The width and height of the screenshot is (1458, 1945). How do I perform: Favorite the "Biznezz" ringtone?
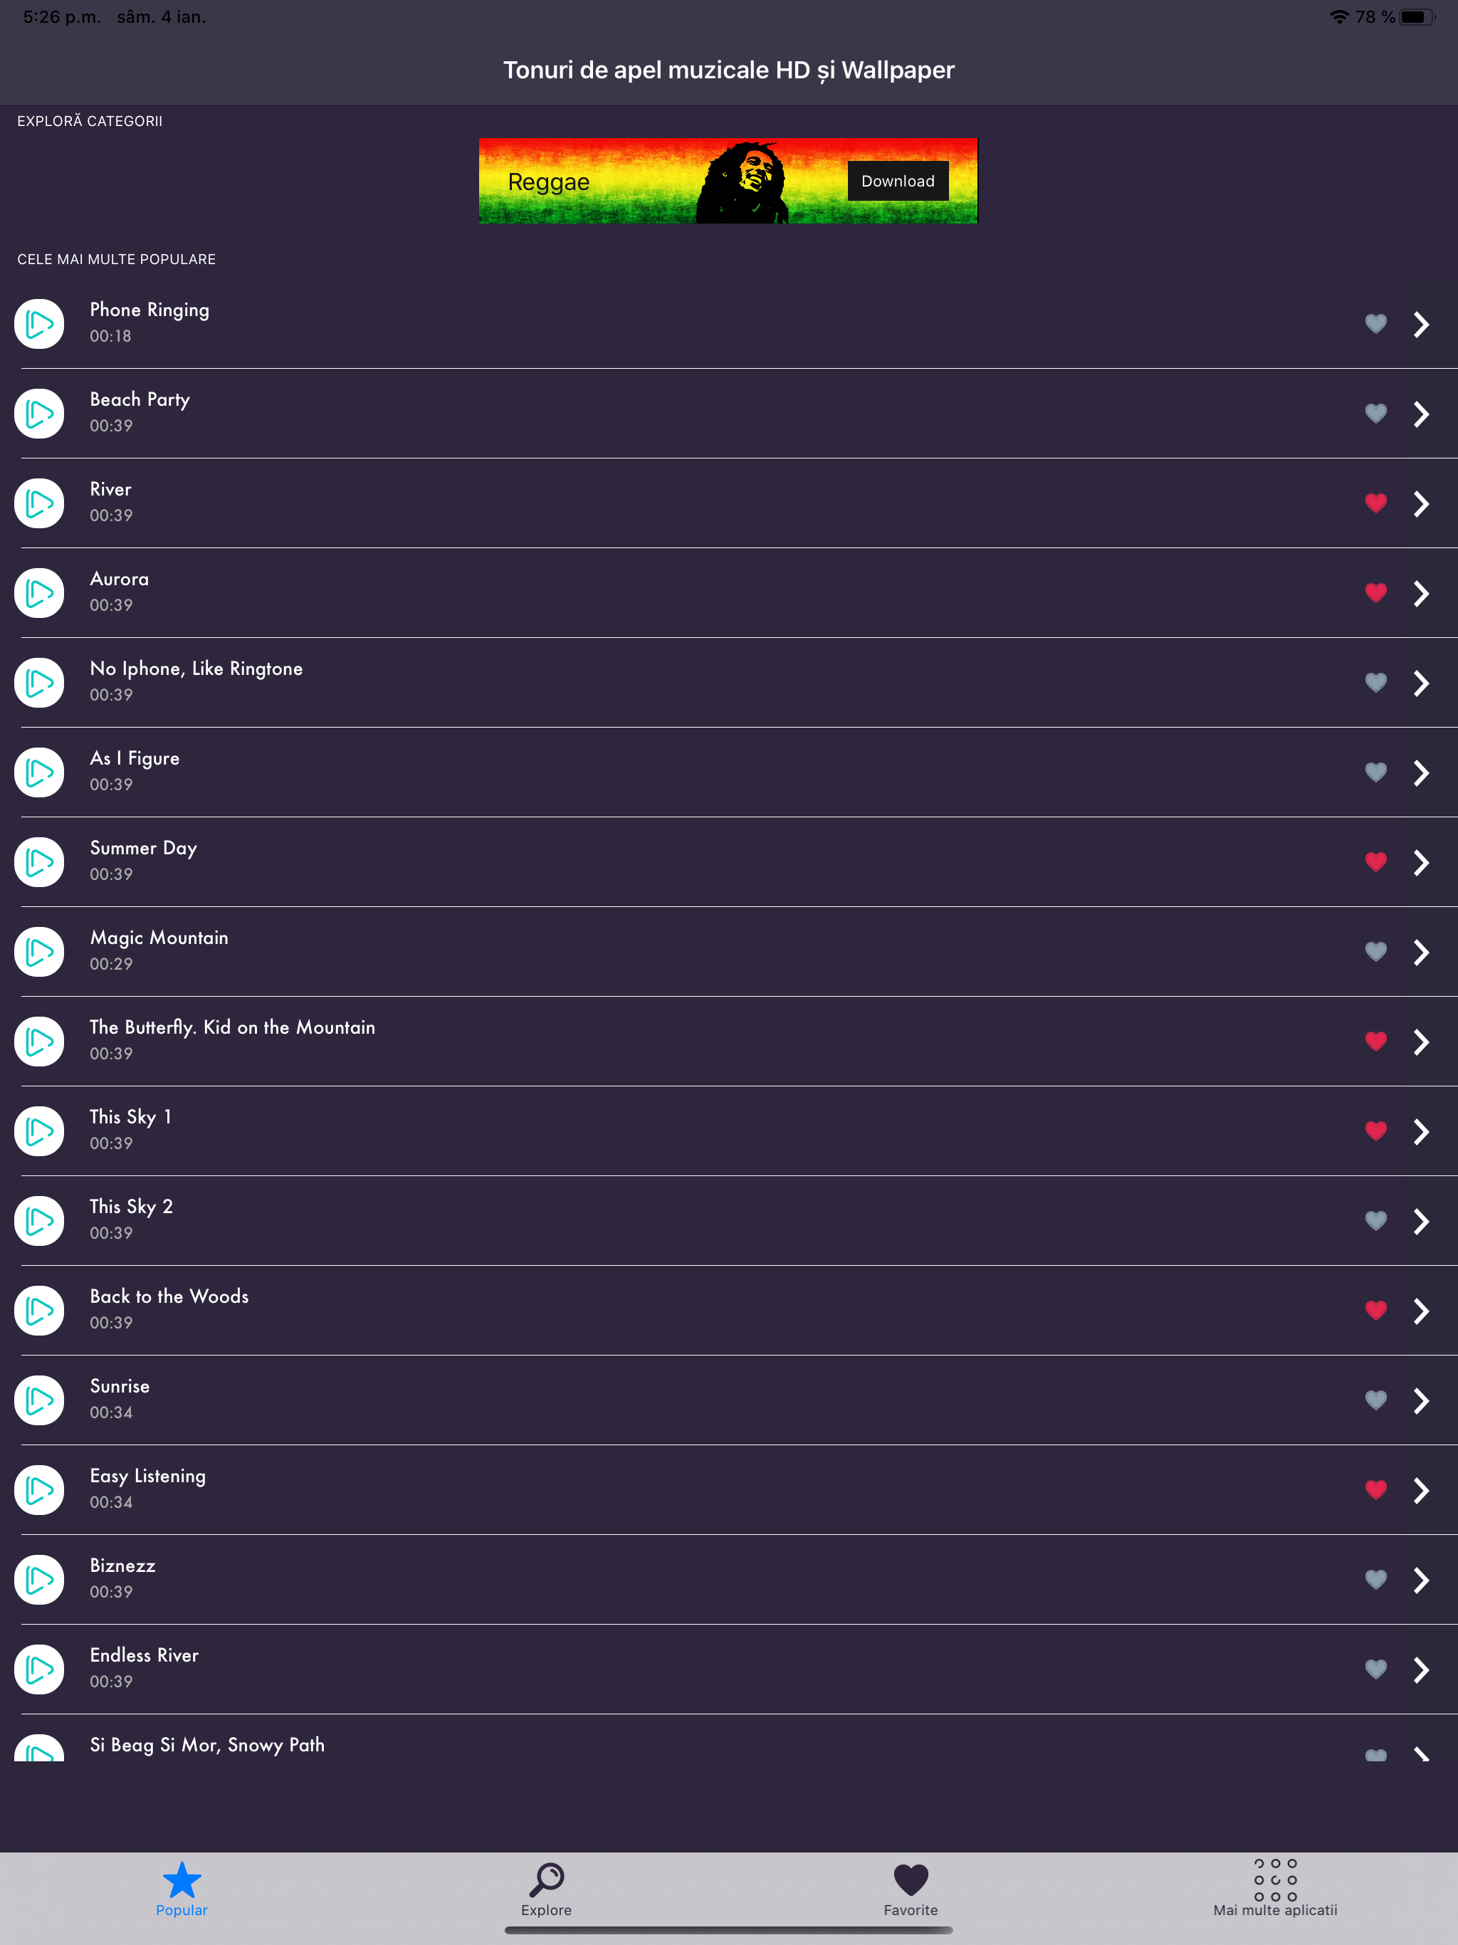(1375, 1578)
